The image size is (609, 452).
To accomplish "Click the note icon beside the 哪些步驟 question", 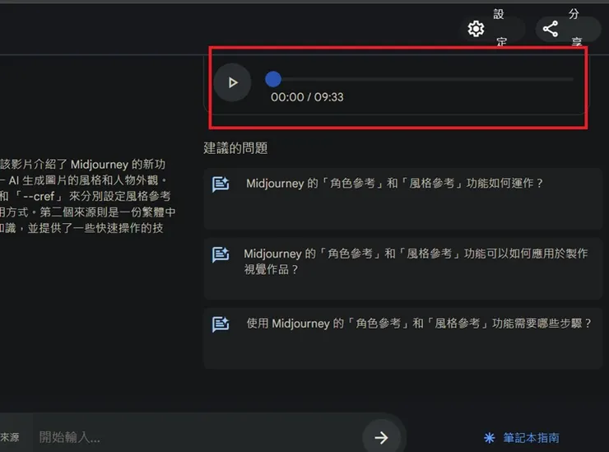I will click(221, 324).
